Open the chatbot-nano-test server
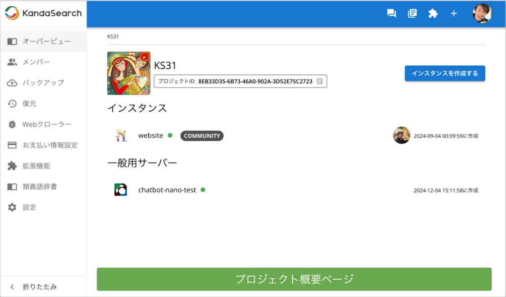506x297 pixels. pos(167,190)
